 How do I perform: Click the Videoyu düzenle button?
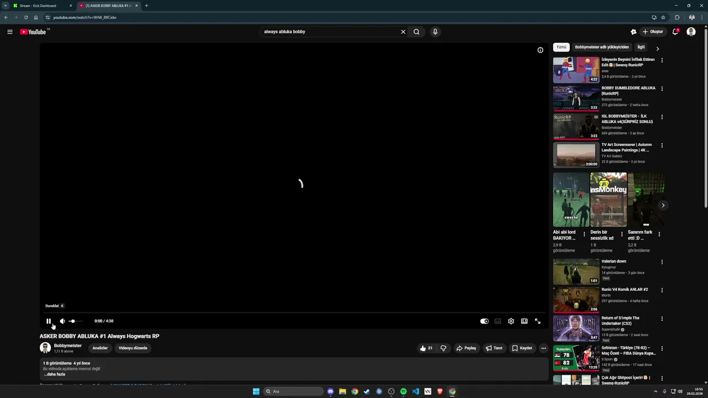(x=133, y=348)
